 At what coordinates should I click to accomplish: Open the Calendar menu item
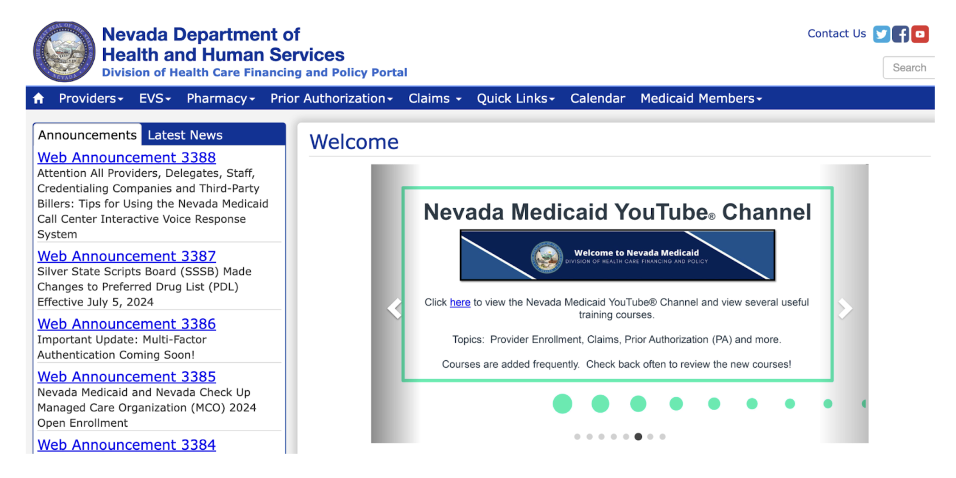point(598,98)
